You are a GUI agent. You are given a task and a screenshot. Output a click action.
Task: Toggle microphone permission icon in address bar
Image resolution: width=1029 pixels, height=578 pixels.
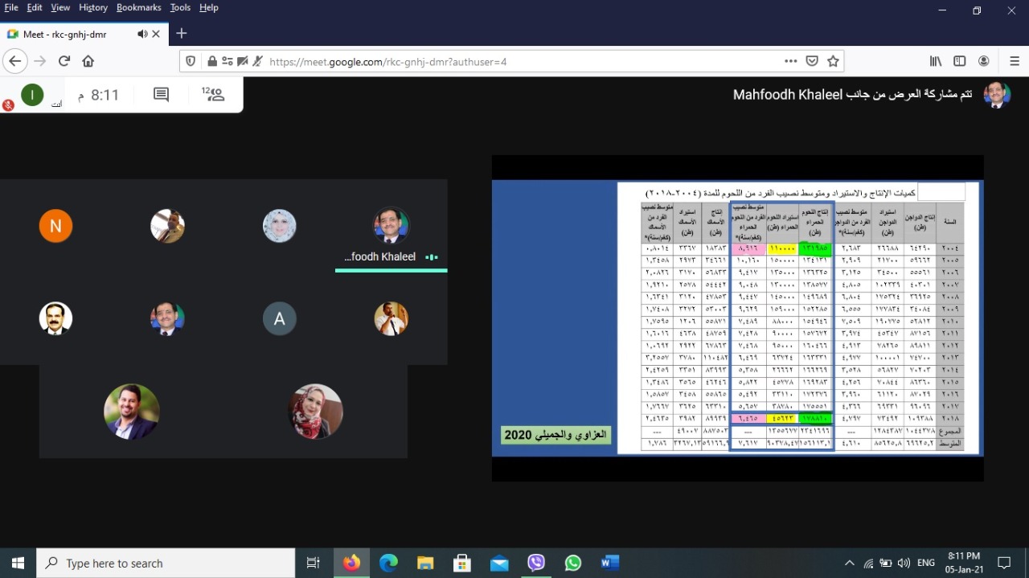pyautogui.click(x=258, y=61)
